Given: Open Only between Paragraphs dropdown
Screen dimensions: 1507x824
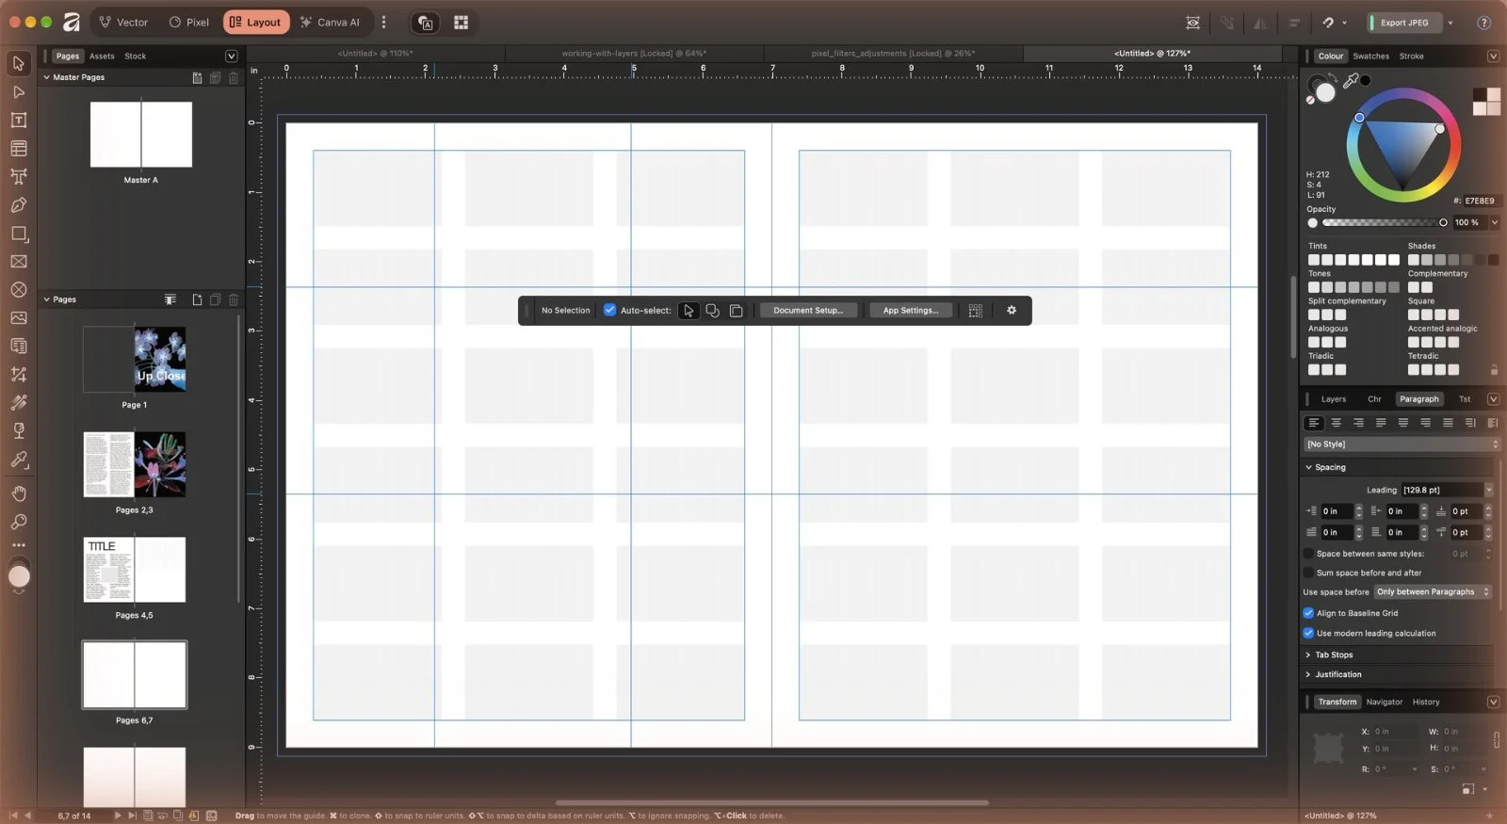Looking at the screenshot, I should coord(1433,591).
